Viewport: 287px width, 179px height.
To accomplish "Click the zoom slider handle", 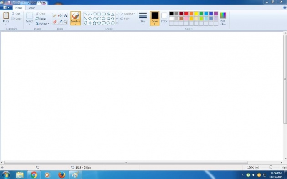I will (271, 167).
